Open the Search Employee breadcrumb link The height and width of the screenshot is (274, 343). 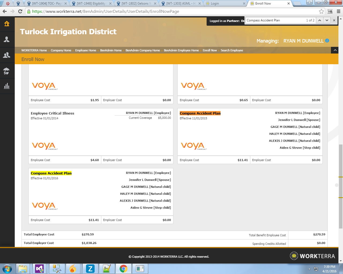pyautogui.click(x=232, y=50)
